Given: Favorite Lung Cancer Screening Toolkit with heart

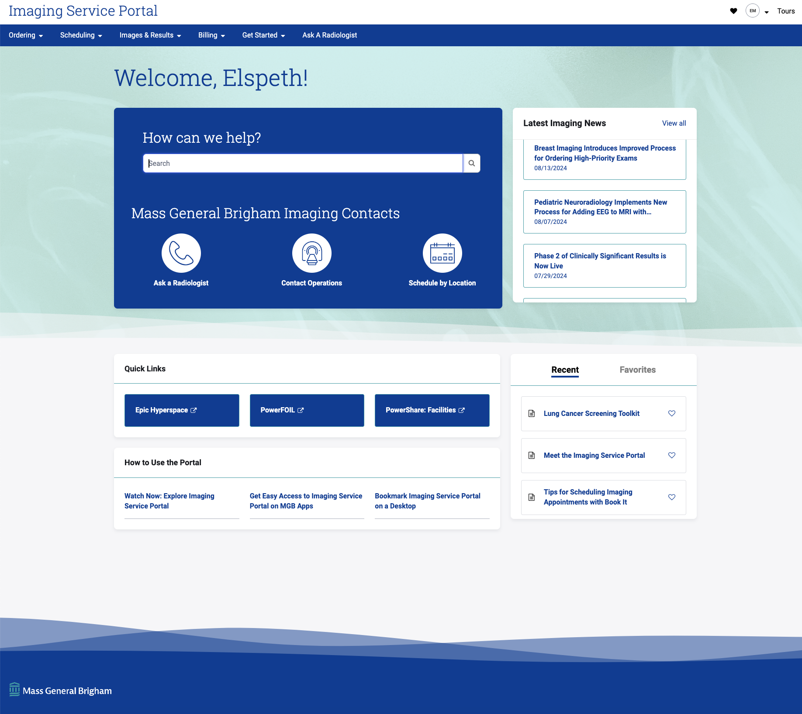Looking at the screenshot, I should [672, 413].
